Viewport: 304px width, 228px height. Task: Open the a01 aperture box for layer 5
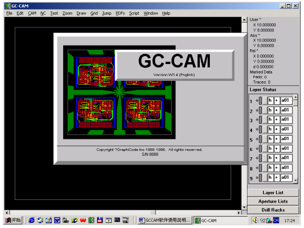pos(286,139)
